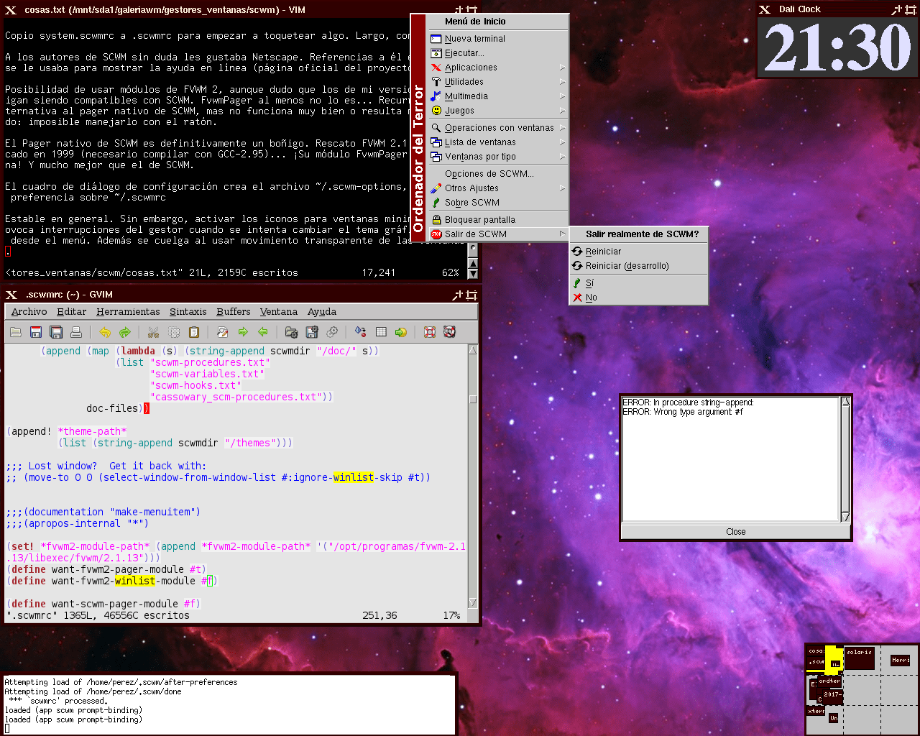Load a session from GVIM toolbar

click(x=291, y=332)
